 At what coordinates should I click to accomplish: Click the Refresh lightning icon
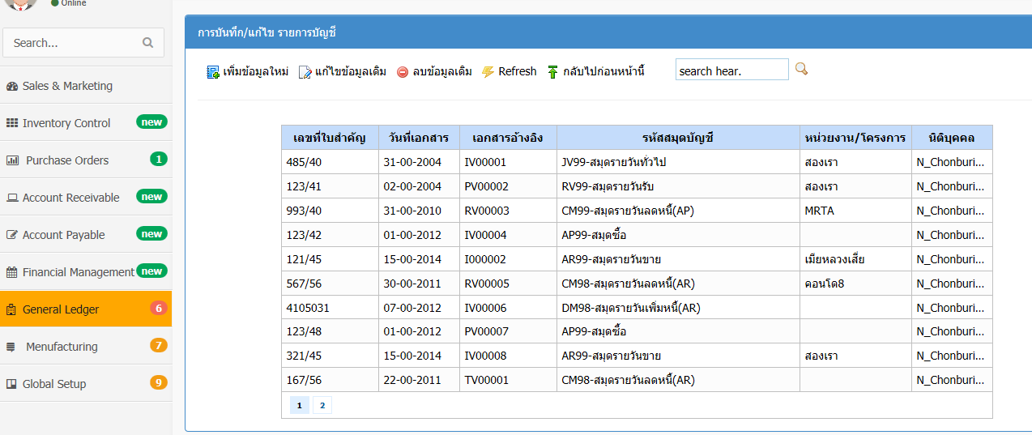pos(488,72)
